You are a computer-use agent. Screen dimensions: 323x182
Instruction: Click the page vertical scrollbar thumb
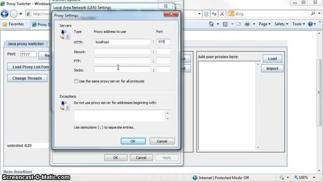point(319,93)
